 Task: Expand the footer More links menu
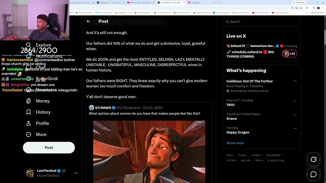[260, 160]
